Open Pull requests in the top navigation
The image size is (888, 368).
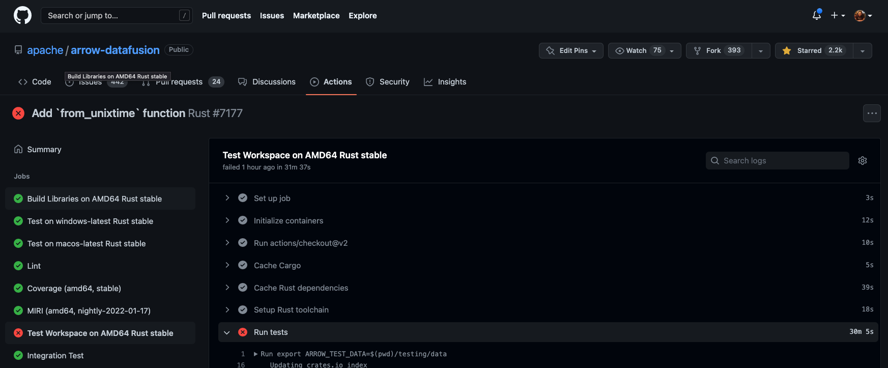click(x=226, y=15)
